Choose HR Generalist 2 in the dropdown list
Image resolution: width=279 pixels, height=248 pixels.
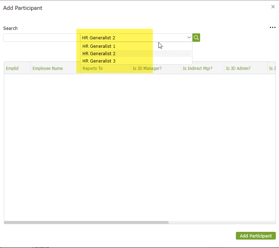(x=99, y=53)
